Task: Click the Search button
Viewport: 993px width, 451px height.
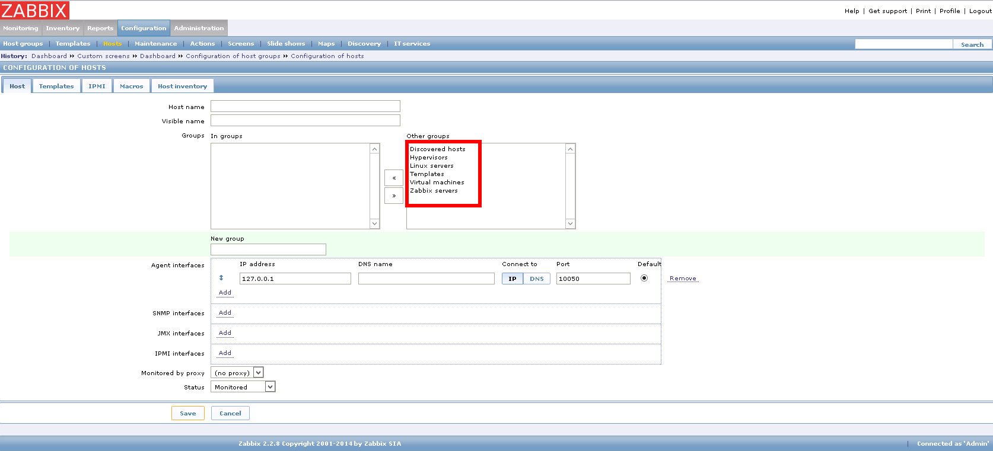Action: coord(972,44)
